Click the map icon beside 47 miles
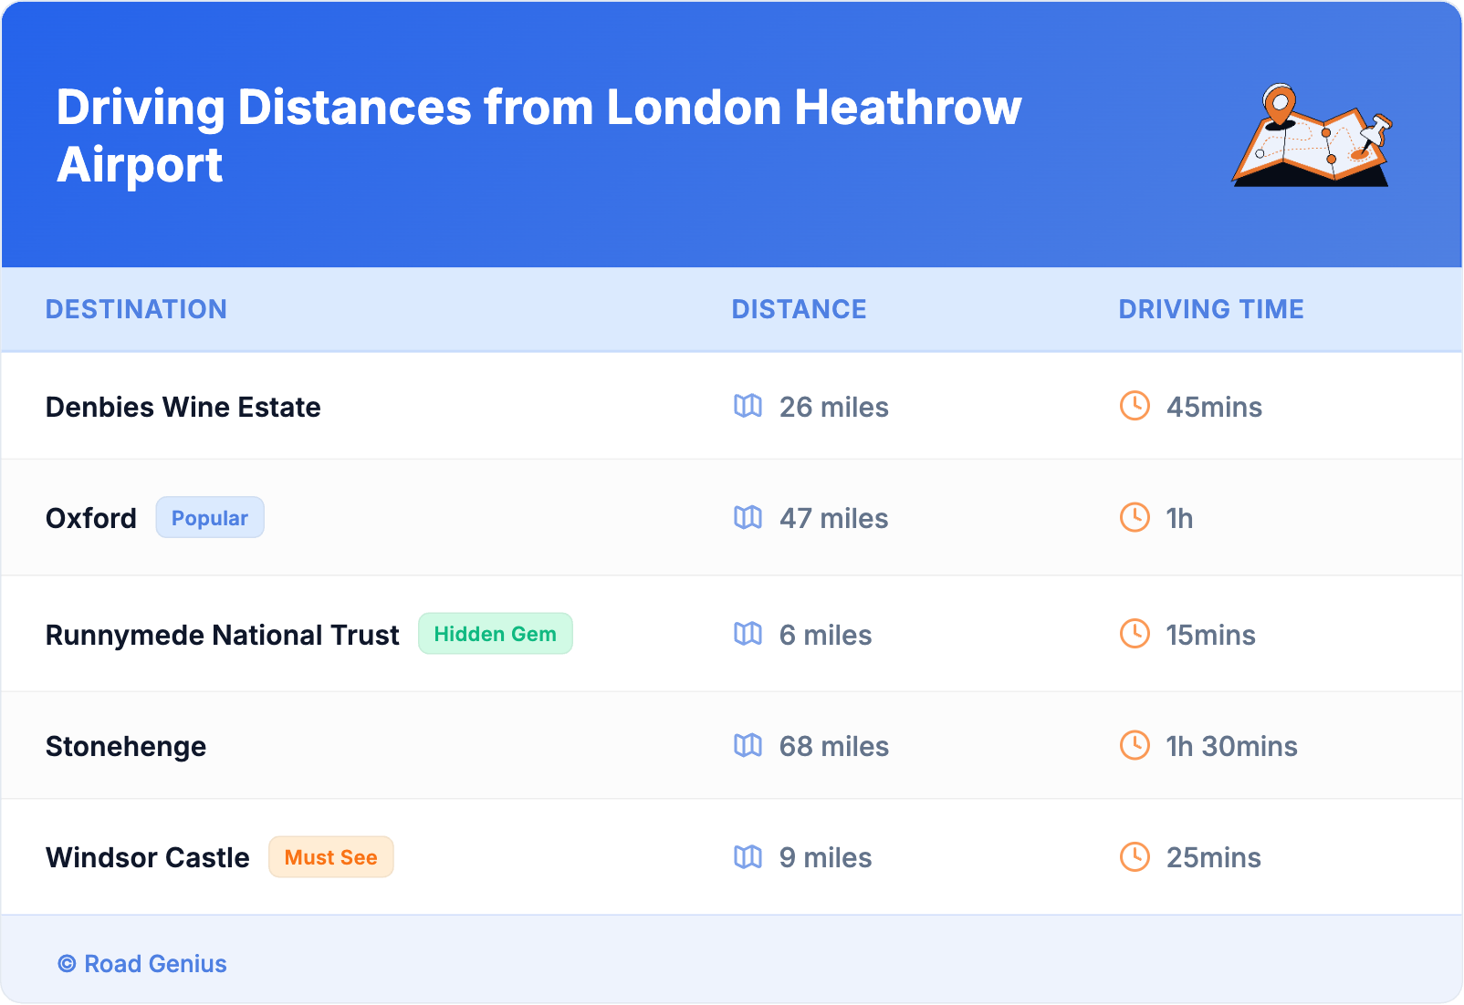 748,517
